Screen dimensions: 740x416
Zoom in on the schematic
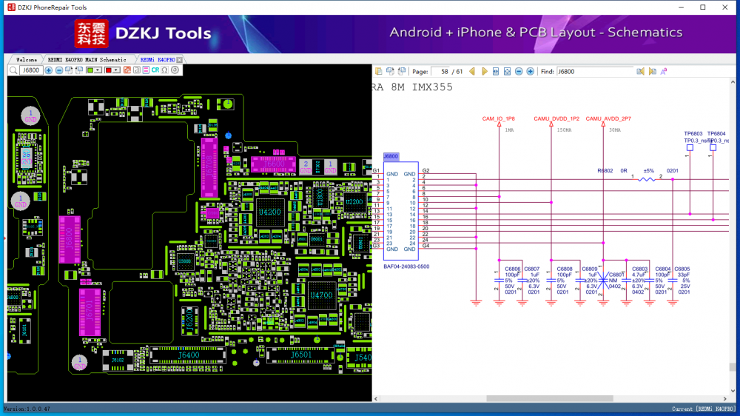[x=530, y=72]
